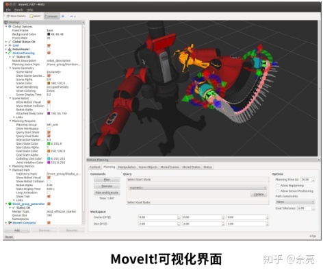The width and height of the screenshot is (323, 273).
Task: Click the MotionPlanning display icon
Action: click(x=10, y=53)
